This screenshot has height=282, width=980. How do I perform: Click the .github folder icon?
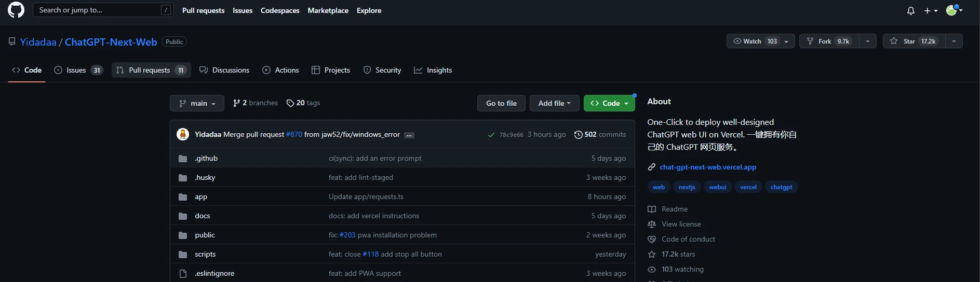pos(183,159)
